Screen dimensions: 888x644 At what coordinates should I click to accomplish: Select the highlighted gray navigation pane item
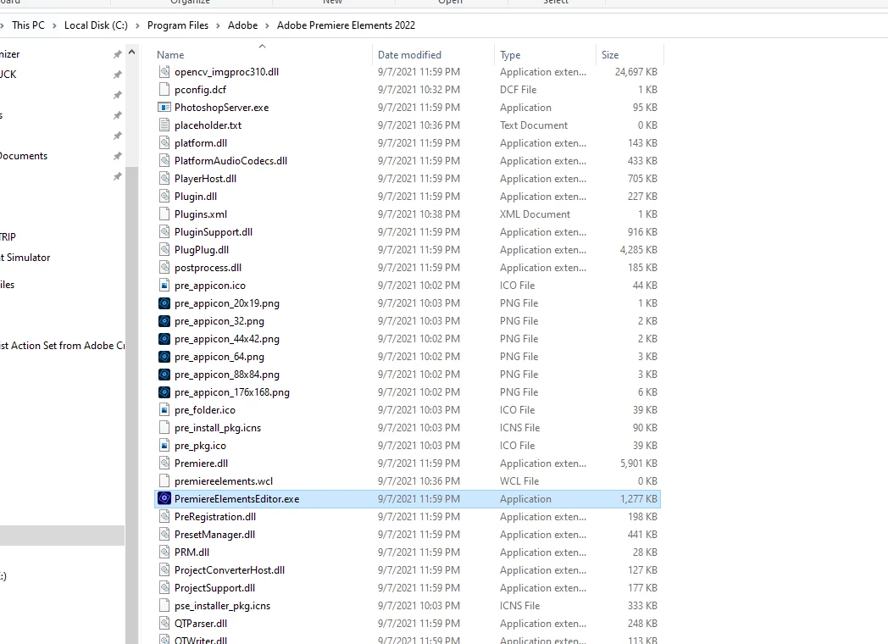63,536
